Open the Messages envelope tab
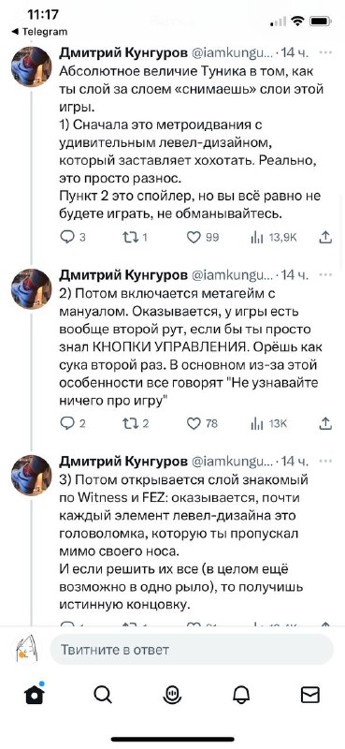Viewport: 345px width, 749px height. [310, 695]
